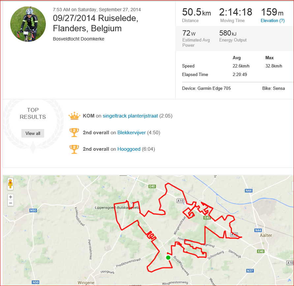Zoom in on the map
Image resolution: width=294 pixels, height=286 pixels.
11,197
